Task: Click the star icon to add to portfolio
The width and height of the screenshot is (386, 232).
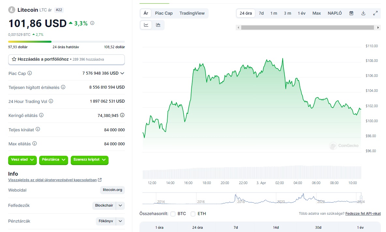Action: pos(14,59)
